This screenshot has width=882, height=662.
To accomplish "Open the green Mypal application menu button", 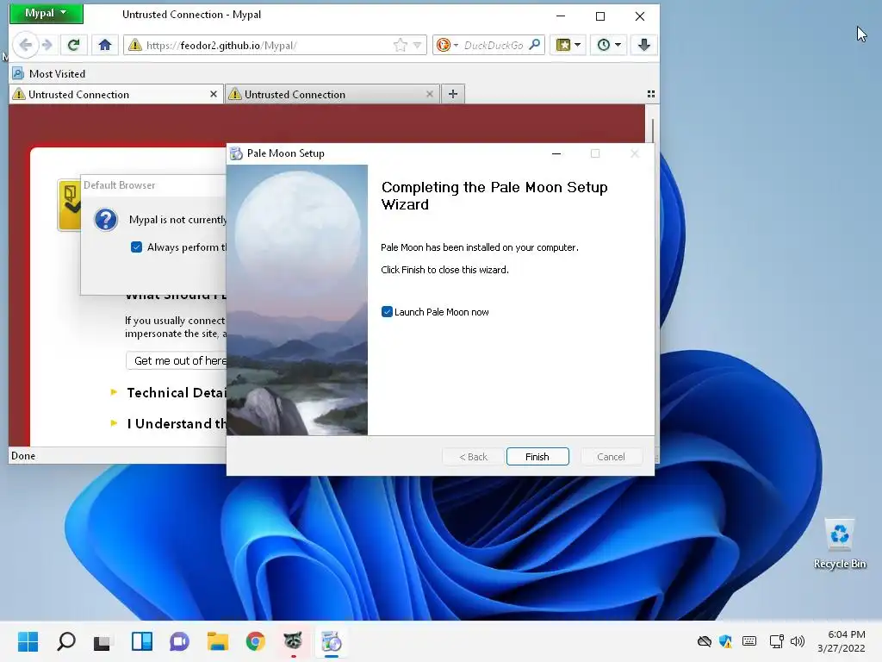I will (x=47, y=14).
